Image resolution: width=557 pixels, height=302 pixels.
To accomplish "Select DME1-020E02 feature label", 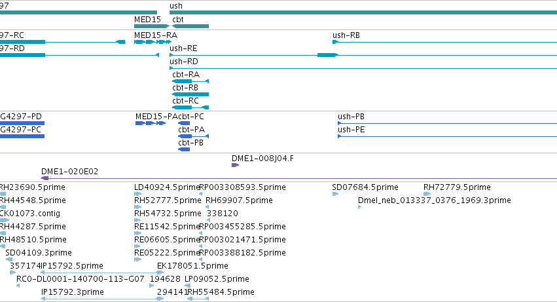I will pos(69,172).
